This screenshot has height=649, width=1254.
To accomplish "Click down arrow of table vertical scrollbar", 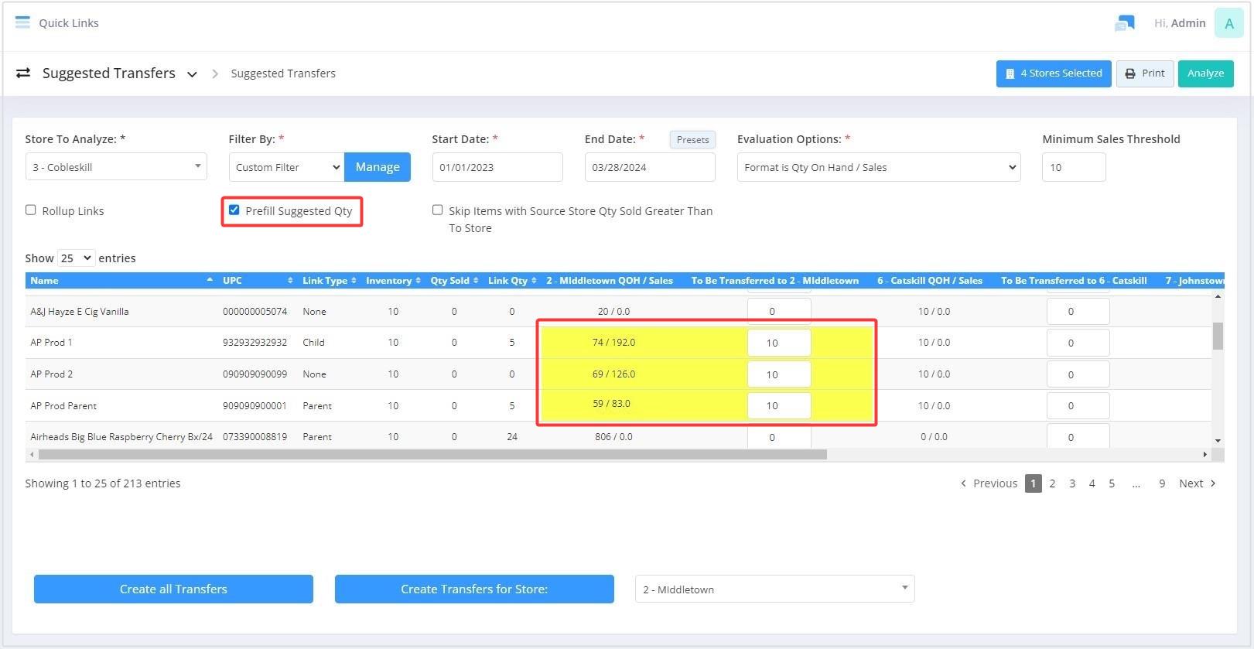I will click(x=1218, y=440).
